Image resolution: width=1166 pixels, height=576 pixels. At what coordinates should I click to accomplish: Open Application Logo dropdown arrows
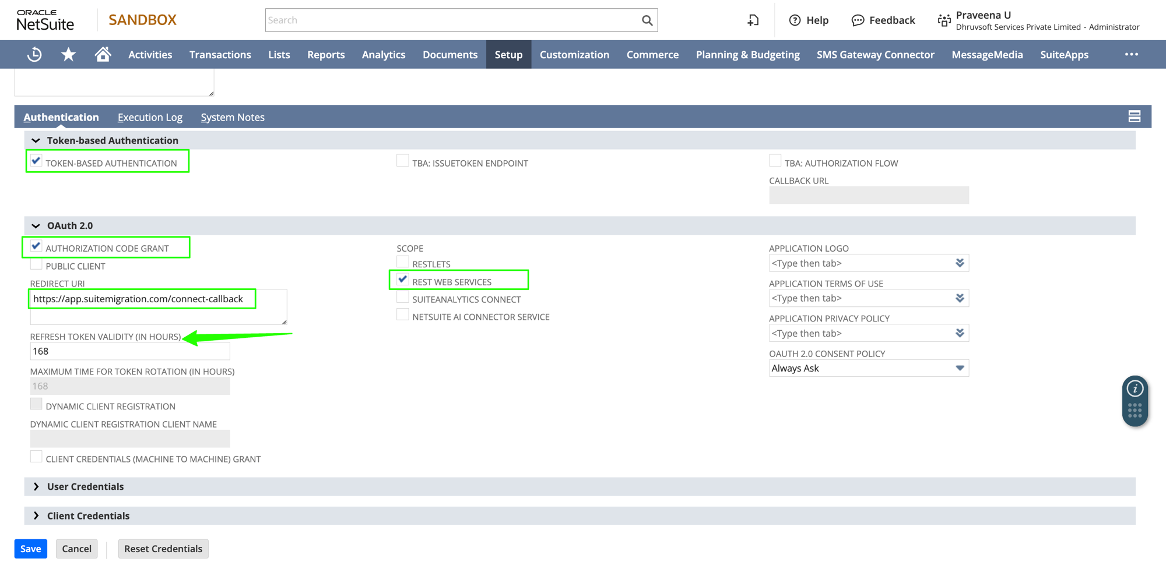point(960,263)
